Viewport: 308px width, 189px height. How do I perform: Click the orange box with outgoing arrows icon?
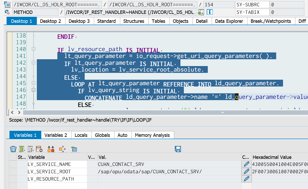coord(62,149)
